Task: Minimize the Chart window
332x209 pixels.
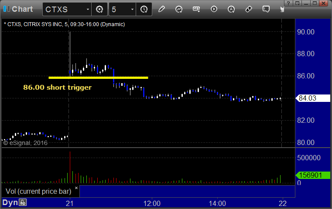Action: [306, 3]
